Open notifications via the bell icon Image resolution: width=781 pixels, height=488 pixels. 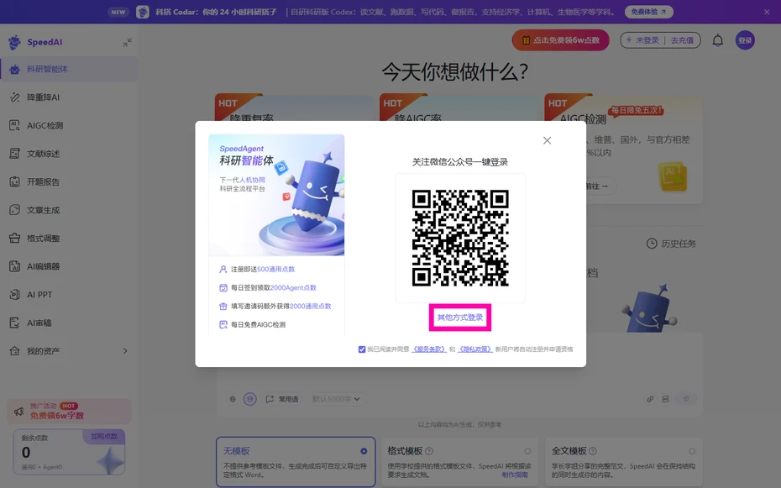[x=718, y=40]
